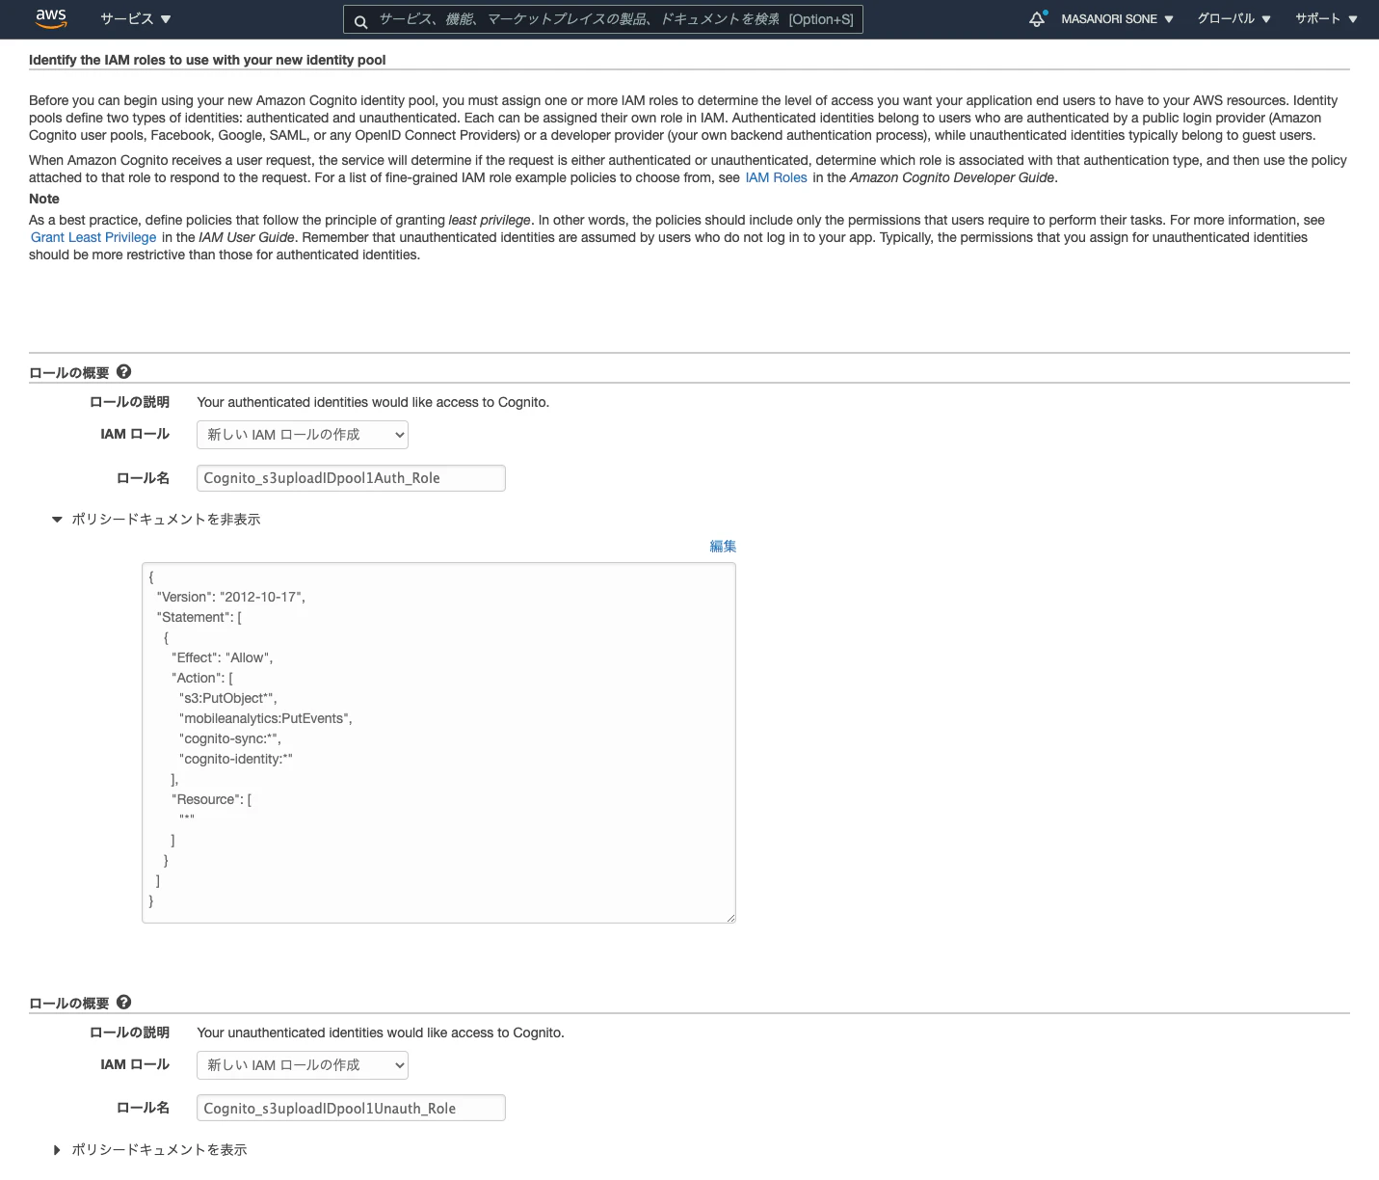The width and height of the screenshot is (1379, 1180).
Task: Click text about authenticated identities access
Action: pos(373,402)
